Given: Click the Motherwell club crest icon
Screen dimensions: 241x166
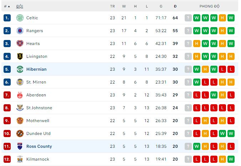Looking at the screenshot, I should [x=20, y=121].
